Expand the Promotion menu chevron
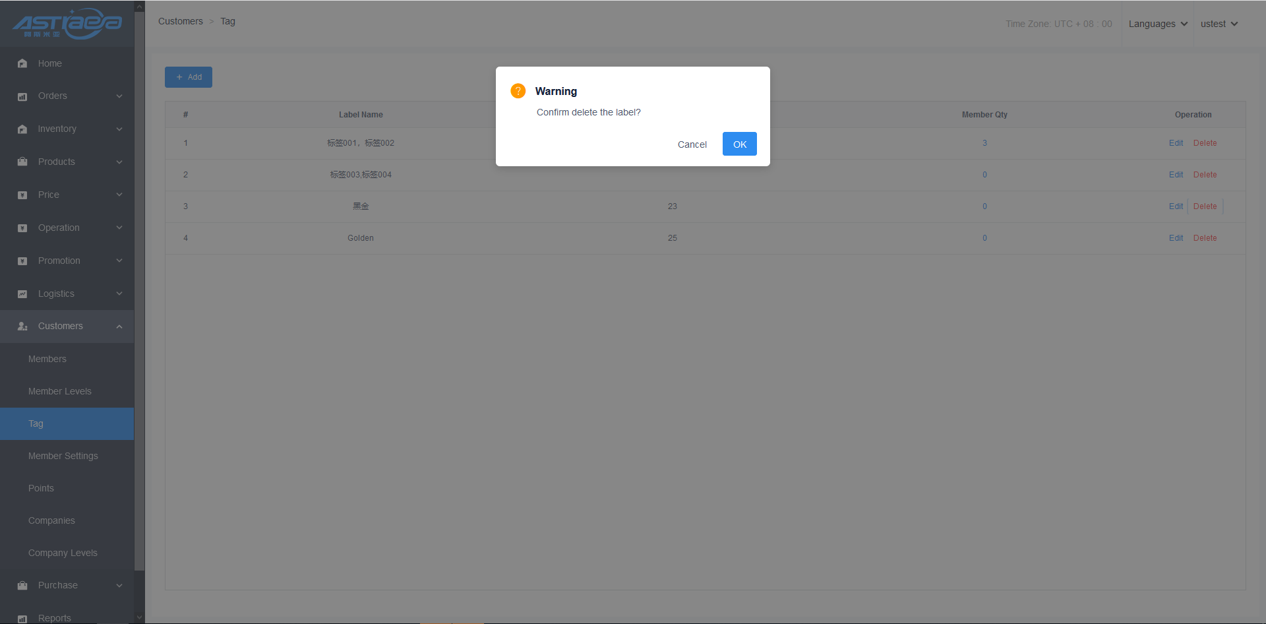 119,261
